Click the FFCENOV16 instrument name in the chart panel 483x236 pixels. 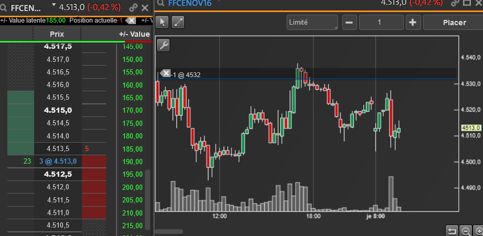pos(190,3)
